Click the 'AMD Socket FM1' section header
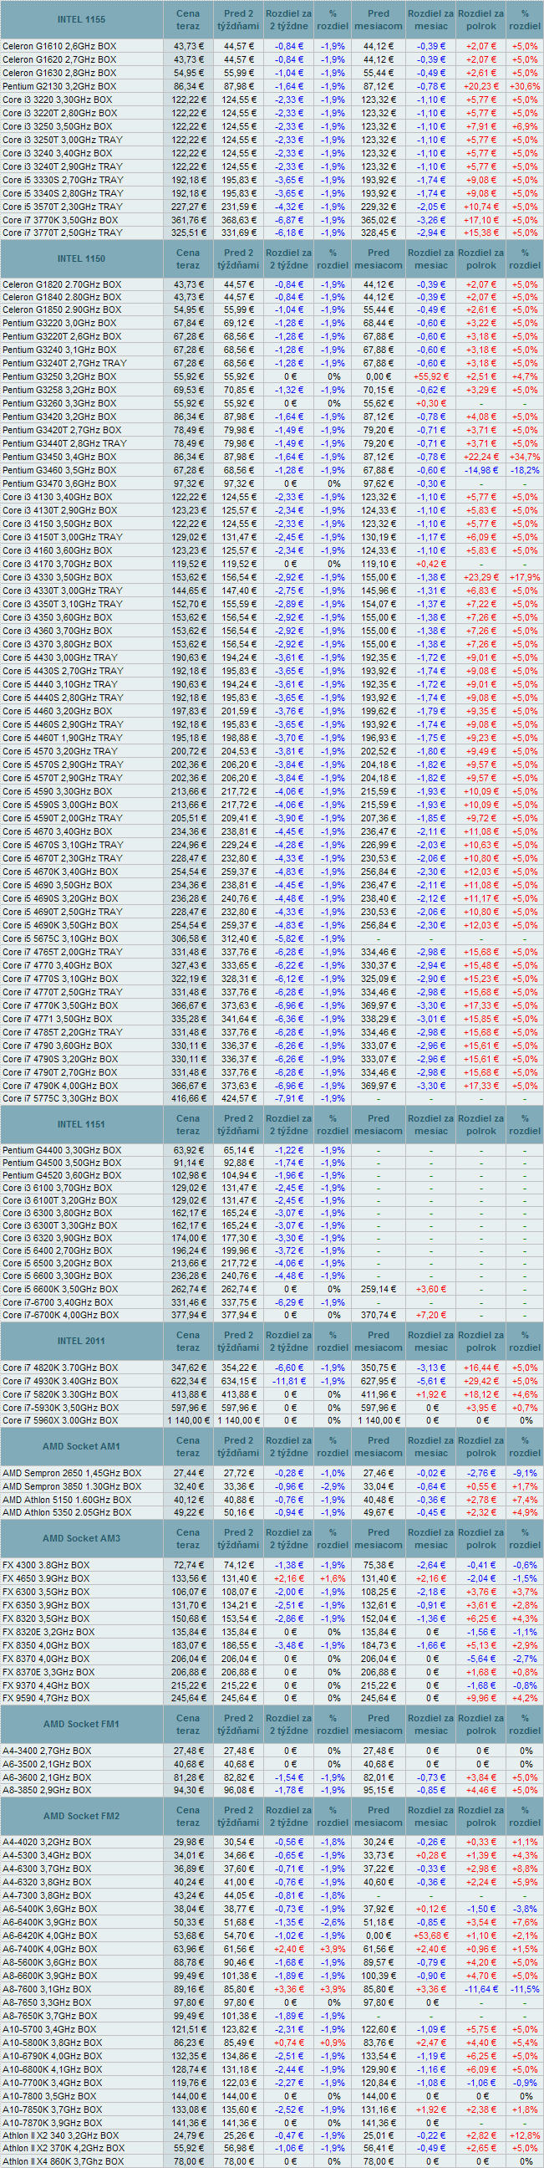Viewport: 544px width, 2168px height. point(82,1724)
